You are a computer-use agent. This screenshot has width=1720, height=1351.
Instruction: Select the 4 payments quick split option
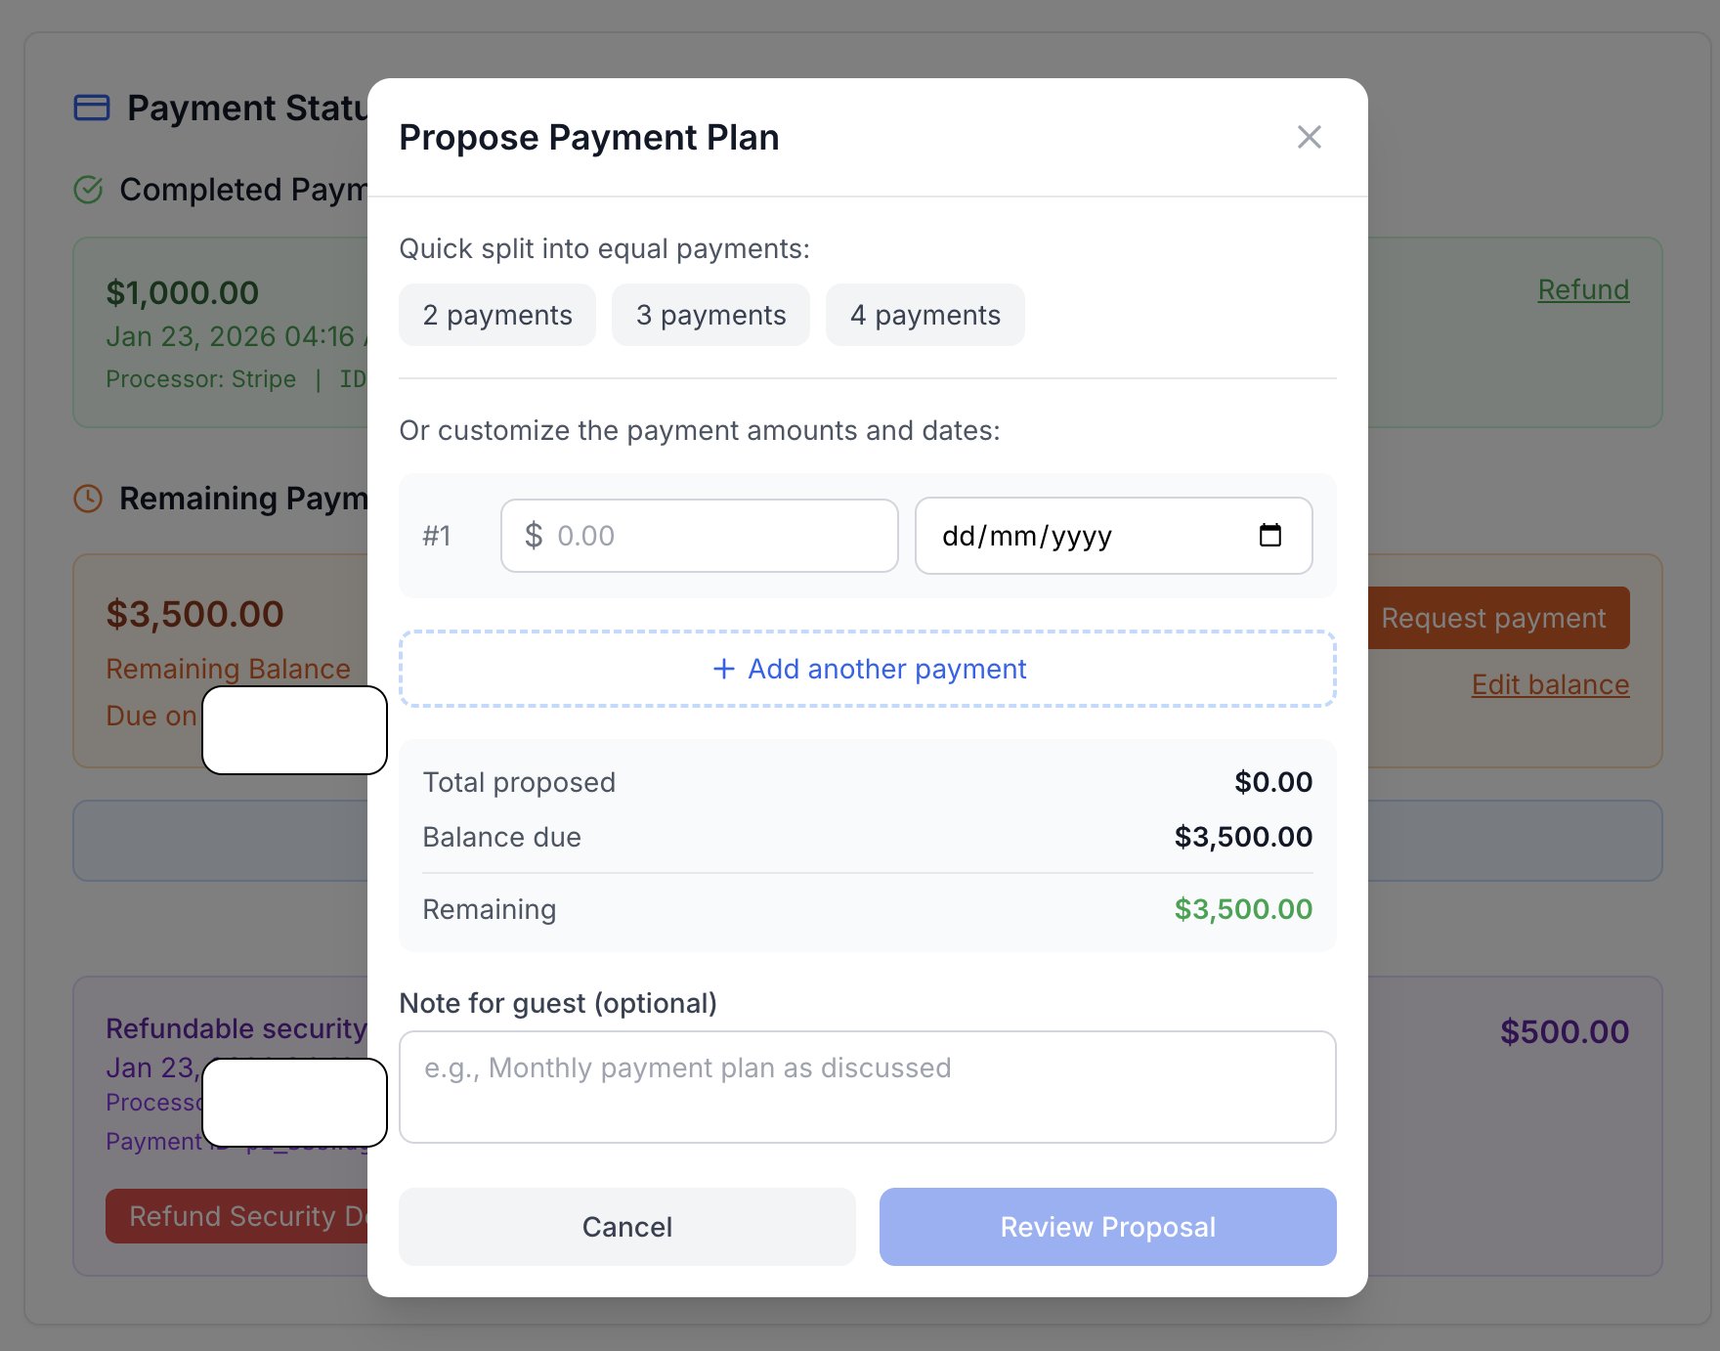pyautogui.click(x=924, y=315)
